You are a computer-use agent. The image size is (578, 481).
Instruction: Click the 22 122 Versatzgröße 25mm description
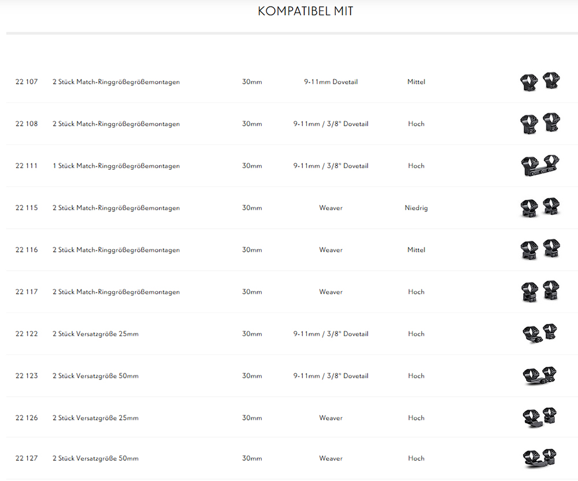pyautogui.click(x=95, y=334)
